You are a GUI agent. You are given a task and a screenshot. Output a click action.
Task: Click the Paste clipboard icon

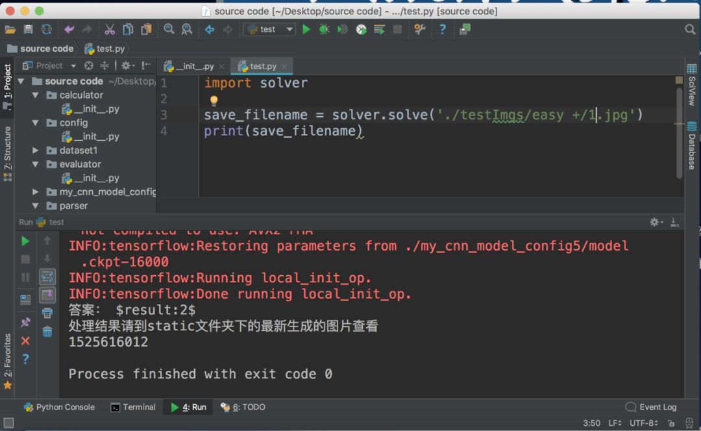tap(146, 29)
